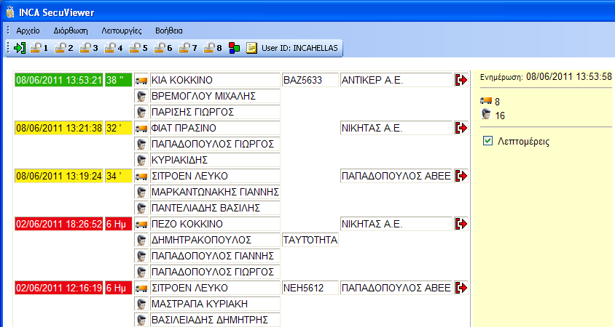Click the yellow 34 ' duration cell
615x327 pixels.
coord(119,176)
